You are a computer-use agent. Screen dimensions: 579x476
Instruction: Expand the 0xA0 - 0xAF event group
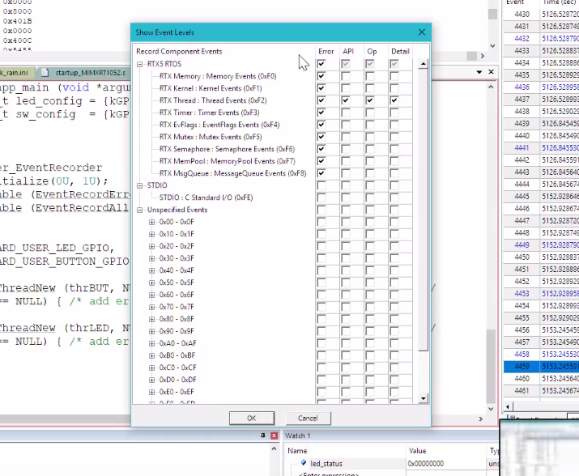click(x=151, y=343)
